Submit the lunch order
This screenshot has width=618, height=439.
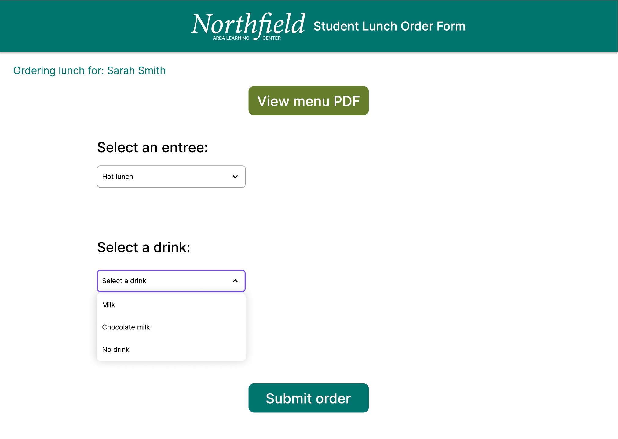(x=308, y=398)
